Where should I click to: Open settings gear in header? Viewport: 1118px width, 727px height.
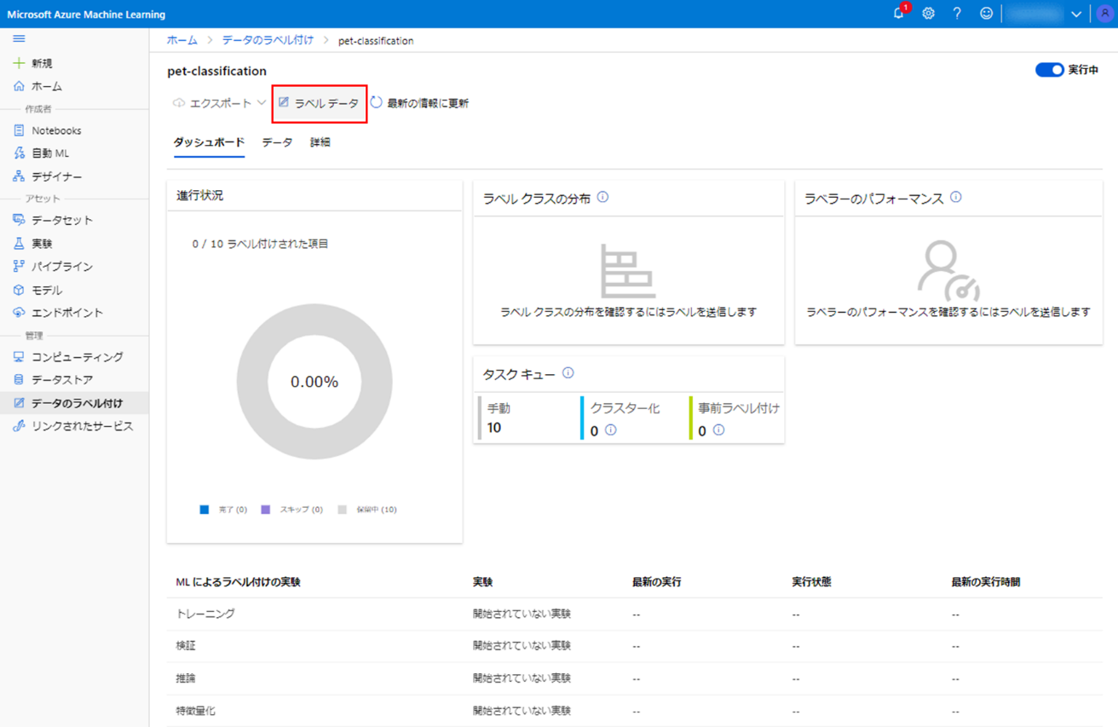928,14
